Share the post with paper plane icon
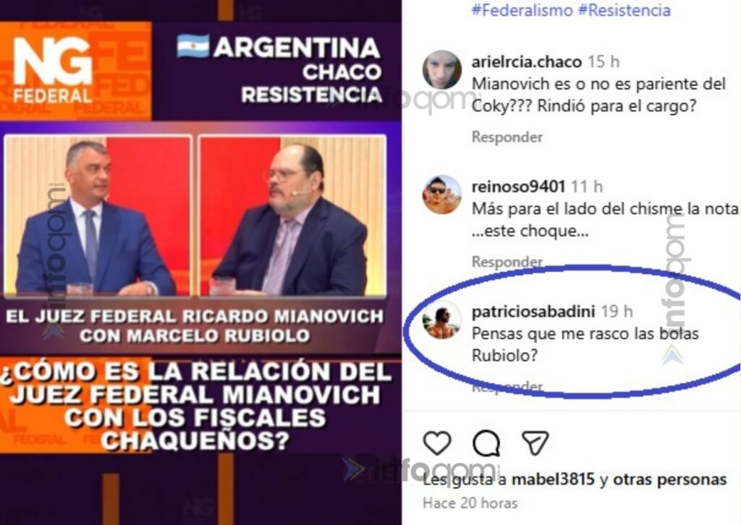Viewport: 741px width, 525px height. coord(535,443)
